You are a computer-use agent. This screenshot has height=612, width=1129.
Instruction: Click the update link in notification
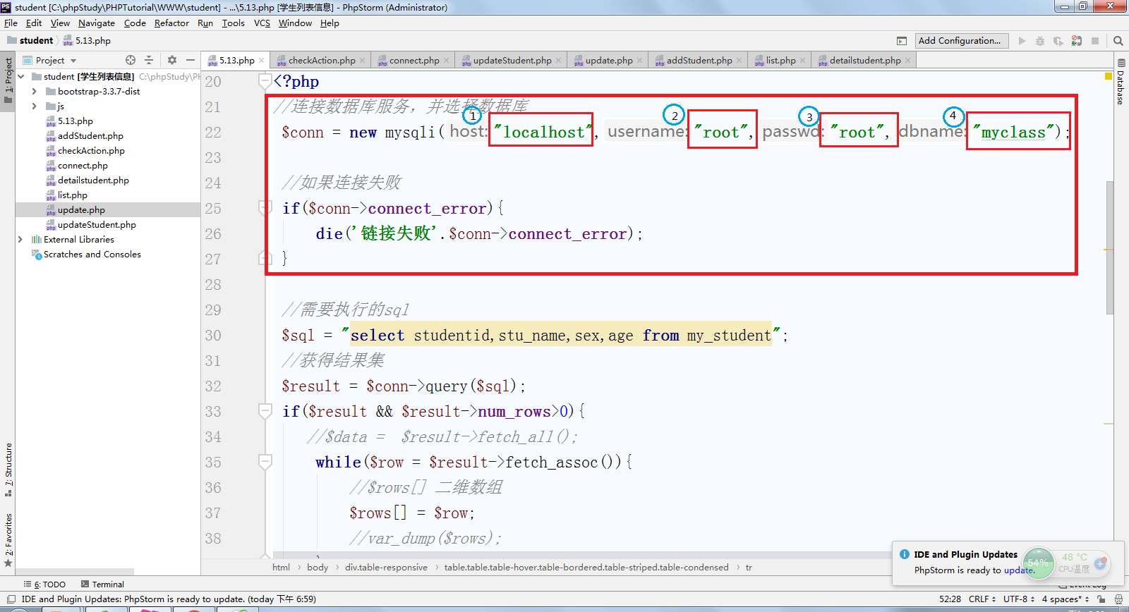[1019, 570]
